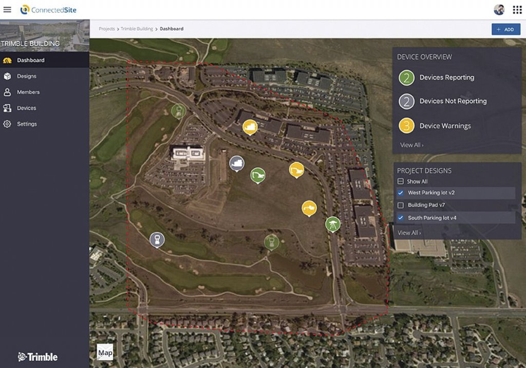The height and width of the screenshot is (368, 526).
Task: Open Settings in the sidebar
Action: (45, 124)
